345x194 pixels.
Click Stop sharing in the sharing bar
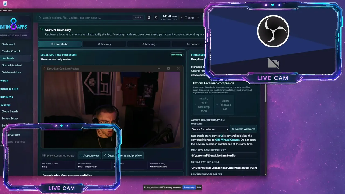pos(189,188)
